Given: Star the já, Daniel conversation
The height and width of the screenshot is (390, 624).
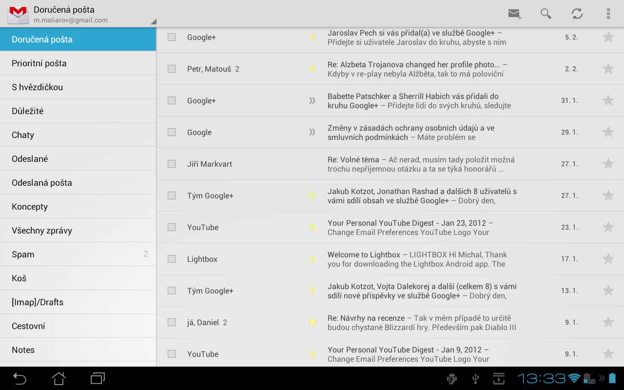Looking at the screenshot, I should (x=608, y=322).
